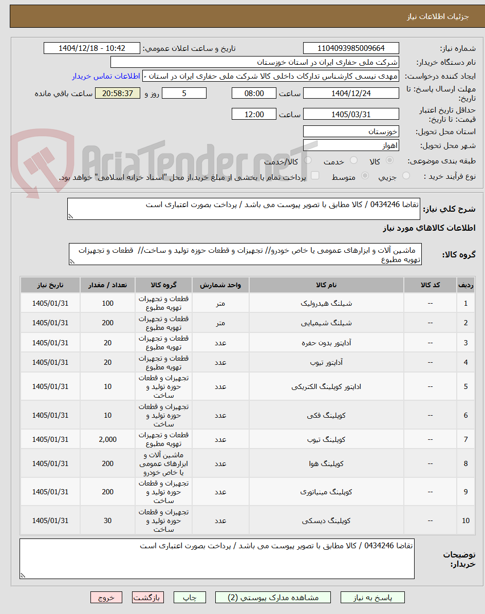The height and width of the screenshot is (614, 485).
Task: Open اطلاعات تماس خریدار link
Action: click(x=106, y=76)
